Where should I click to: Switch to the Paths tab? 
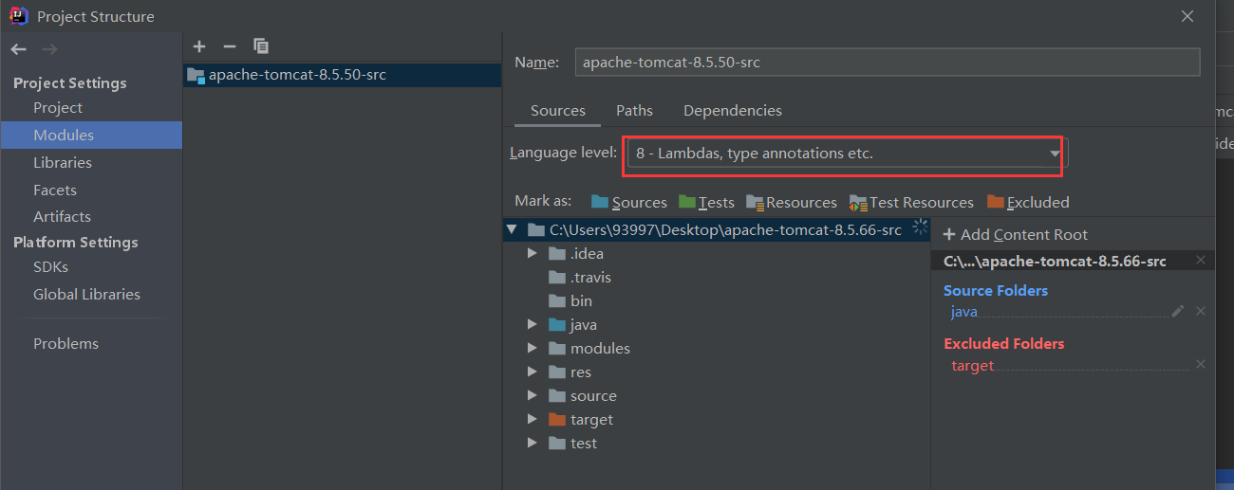634,111
